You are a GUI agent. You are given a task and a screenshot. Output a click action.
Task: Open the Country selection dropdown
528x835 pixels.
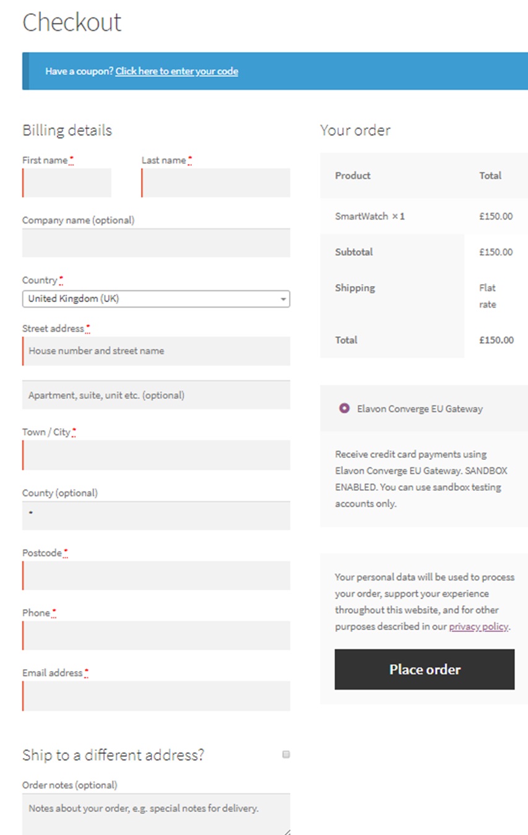[x=156, y=298]
